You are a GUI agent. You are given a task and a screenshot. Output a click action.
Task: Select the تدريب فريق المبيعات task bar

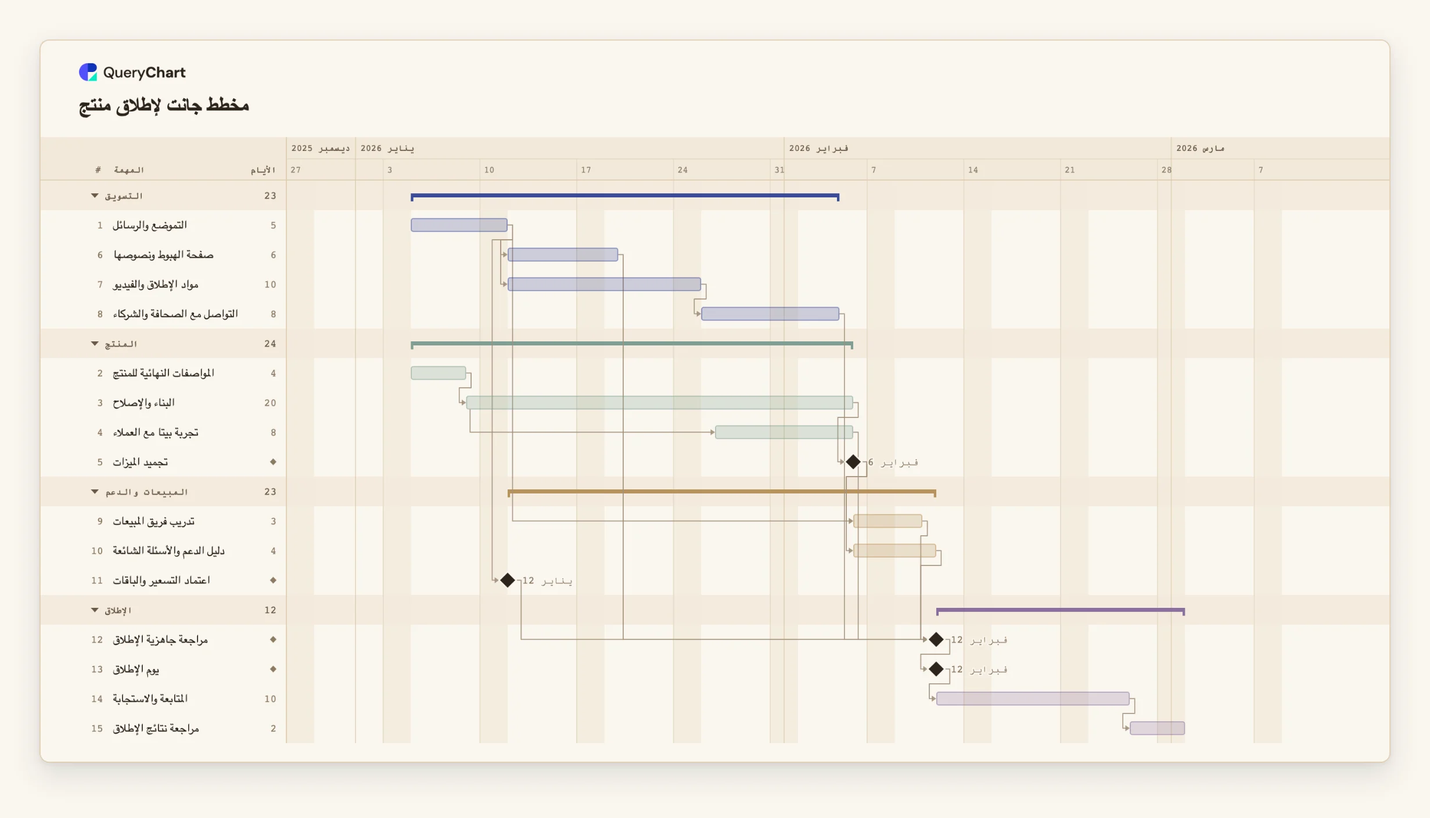point(888,521)
